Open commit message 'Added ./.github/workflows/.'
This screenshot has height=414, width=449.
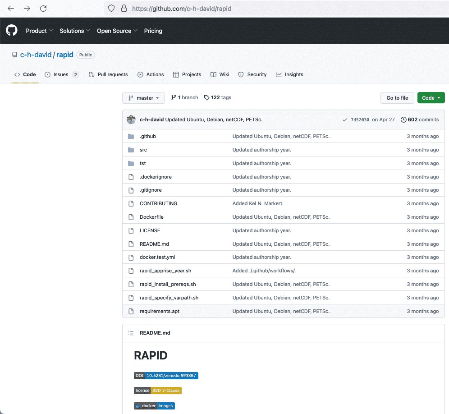coord(264,271)
